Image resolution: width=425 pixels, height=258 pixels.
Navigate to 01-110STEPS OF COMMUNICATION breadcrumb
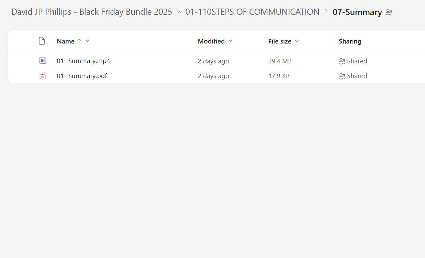click(x=252, y=12)
